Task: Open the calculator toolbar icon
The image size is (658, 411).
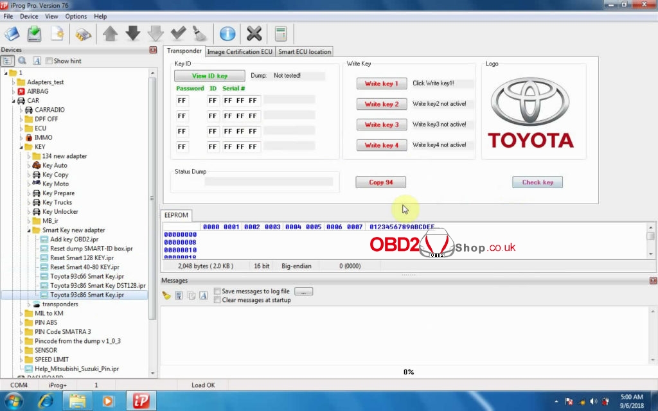Action: (281, 33)
